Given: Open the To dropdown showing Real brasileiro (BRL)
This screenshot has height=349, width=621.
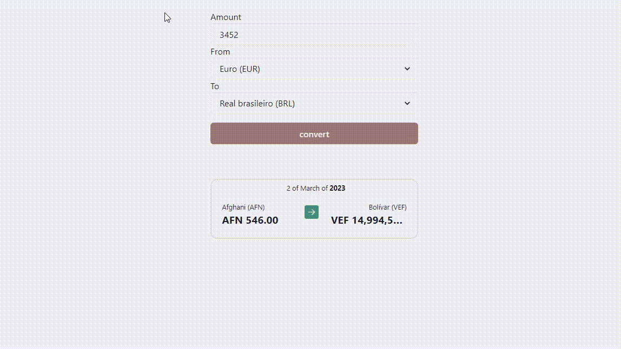Looking at the screenshot, I should pyautogui.click(x=314, y=103).
